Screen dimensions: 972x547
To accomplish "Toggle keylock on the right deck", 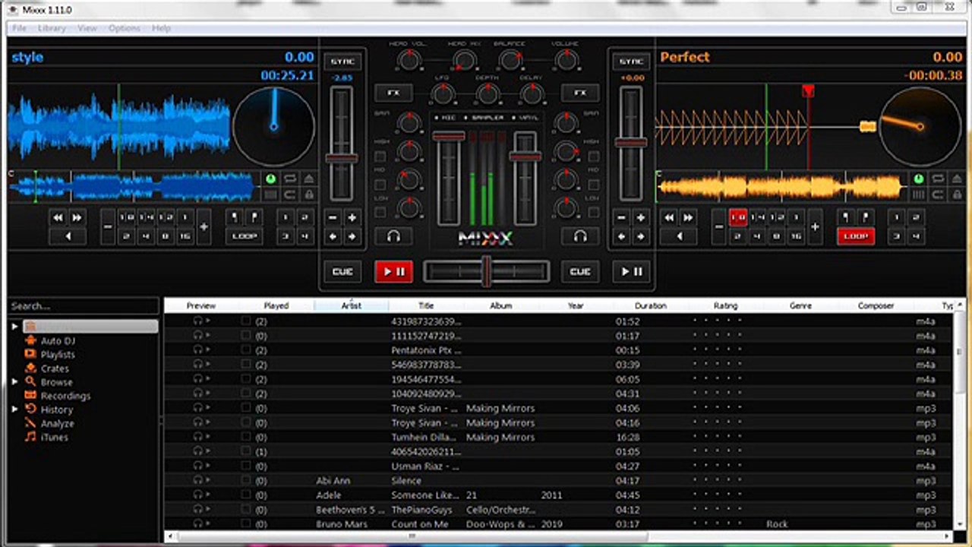I will pos(958,194).
